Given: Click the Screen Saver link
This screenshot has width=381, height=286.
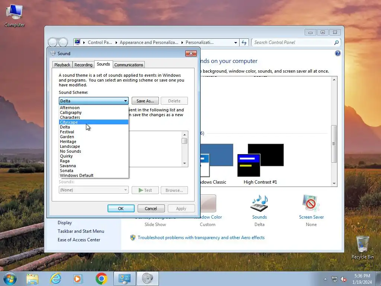Looking at the screenshot, I should (x=311, y=217).
